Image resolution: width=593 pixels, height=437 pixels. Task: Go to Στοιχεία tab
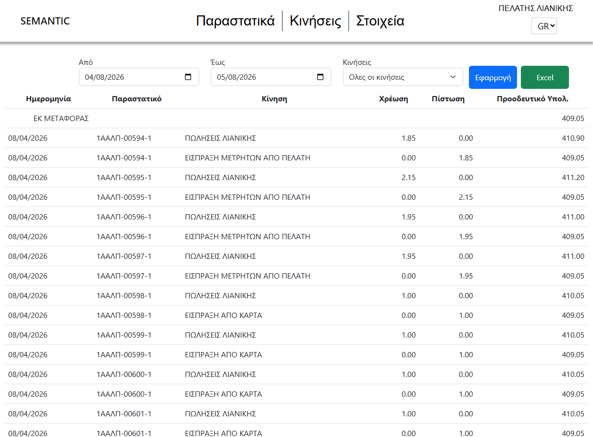tap(380, 21)
